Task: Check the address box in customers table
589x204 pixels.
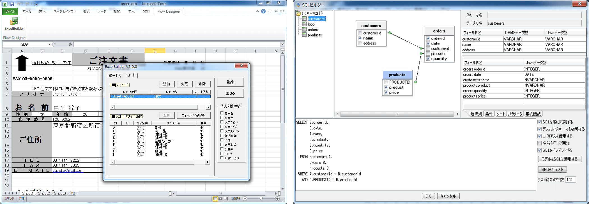Action: [360, 43]
